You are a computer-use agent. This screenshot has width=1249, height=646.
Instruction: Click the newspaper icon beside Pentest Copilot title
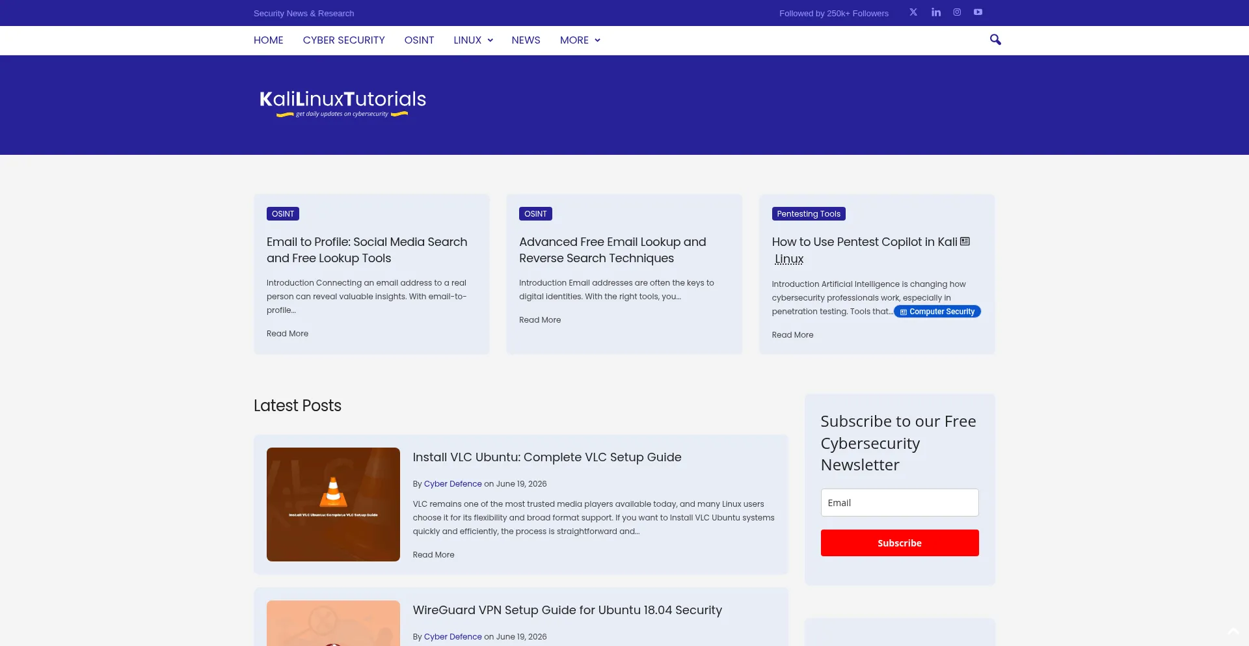tap(965, 241)
